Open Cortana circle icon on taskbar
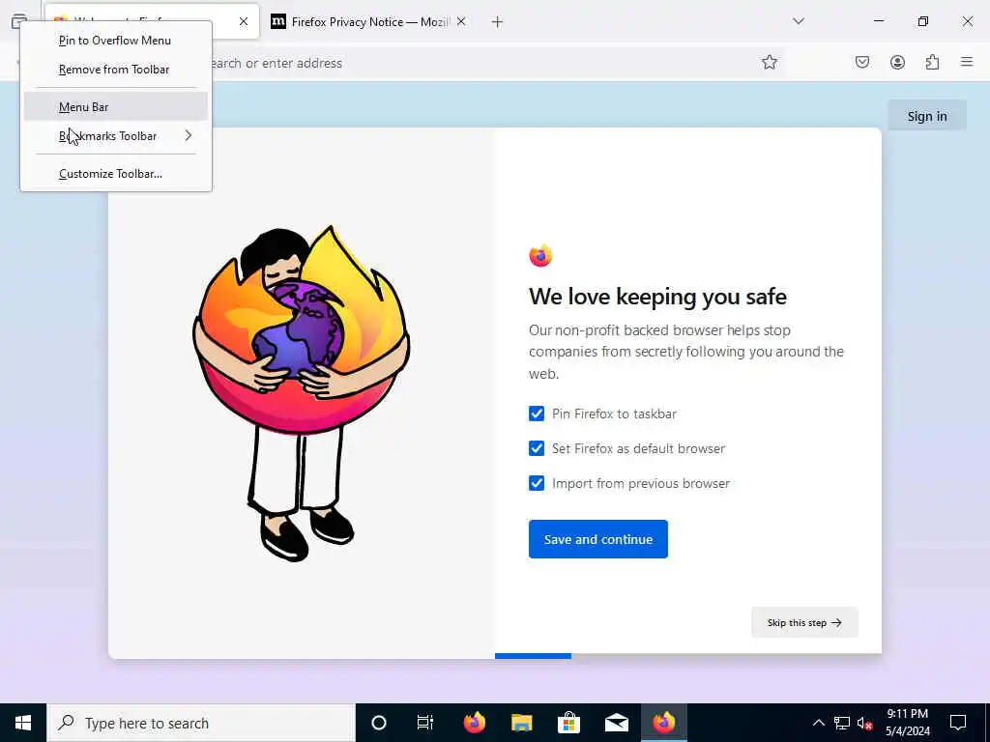Viewport: 990px width, 742px height. pyautogui.click(x=379, y=723)
